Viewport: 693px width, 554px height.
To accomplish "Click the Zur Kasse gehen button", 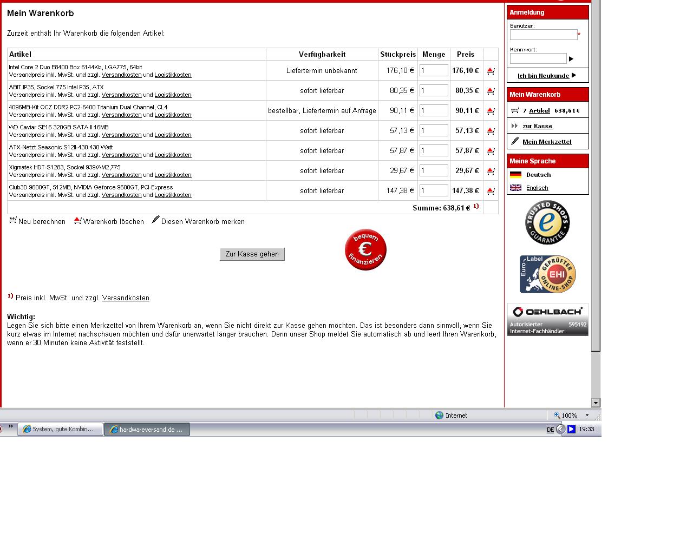I will click(252, 254).
